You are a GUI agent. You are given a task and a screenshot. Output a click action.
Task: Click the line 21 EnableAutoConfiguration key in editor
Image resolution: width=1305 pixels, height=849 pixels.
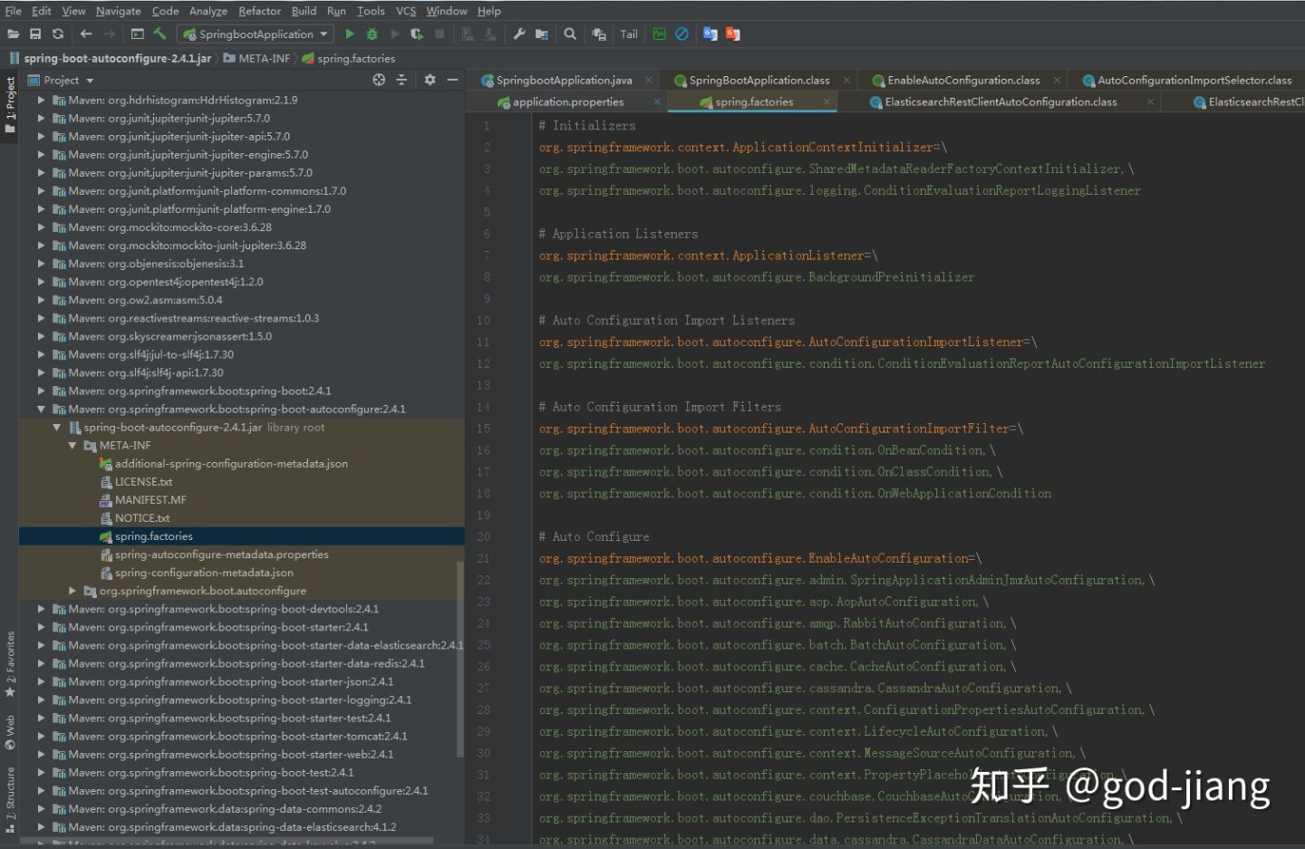(754, 558)
